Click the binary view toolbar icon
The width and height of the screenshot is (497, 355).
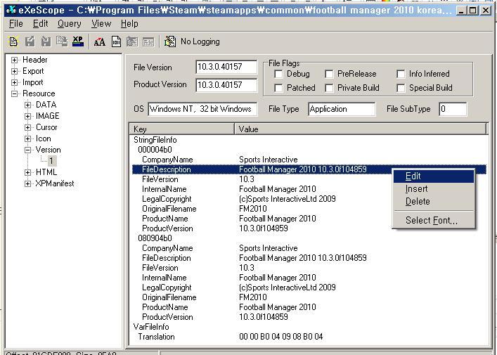(x=116, y=41)
